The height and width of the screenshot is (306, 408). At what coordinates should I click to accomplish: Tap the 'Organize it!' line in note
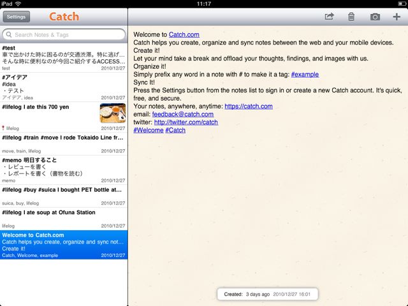(x=150, y=66)
